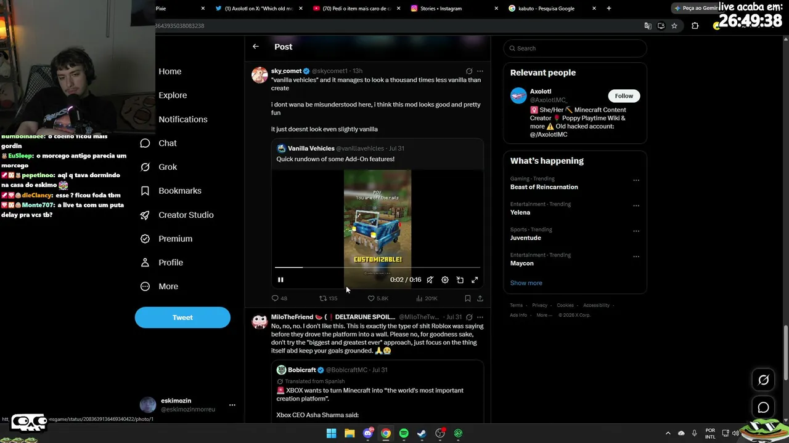This screenshot has height=443, width=789.
Task: Expand the footer More menu
Action: [544, 315]
